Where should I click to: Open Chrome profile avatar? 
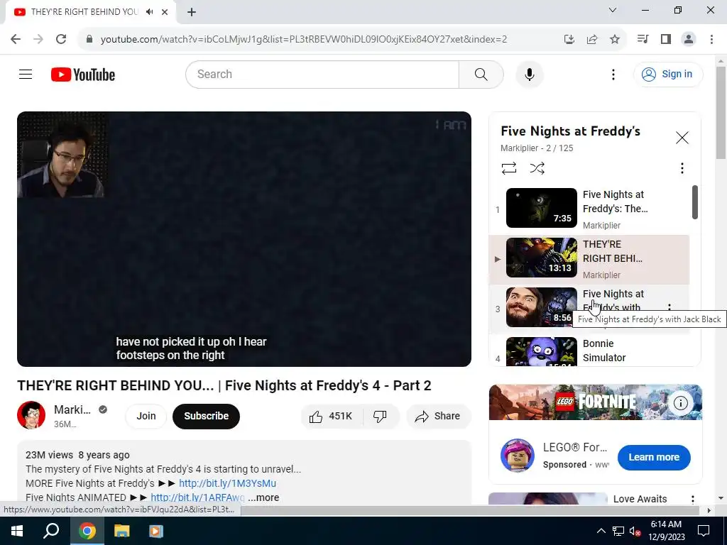689,39
